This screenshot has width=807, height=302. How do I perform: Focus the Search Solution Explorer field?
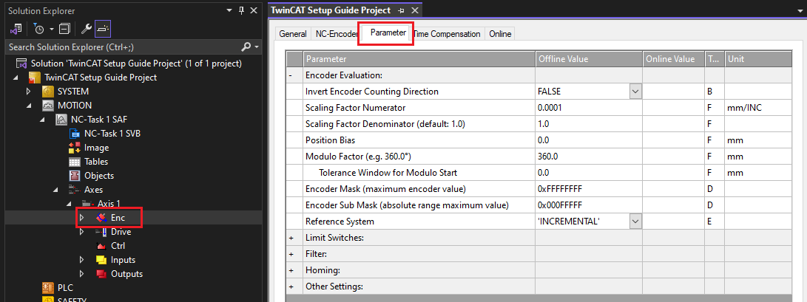124,47
